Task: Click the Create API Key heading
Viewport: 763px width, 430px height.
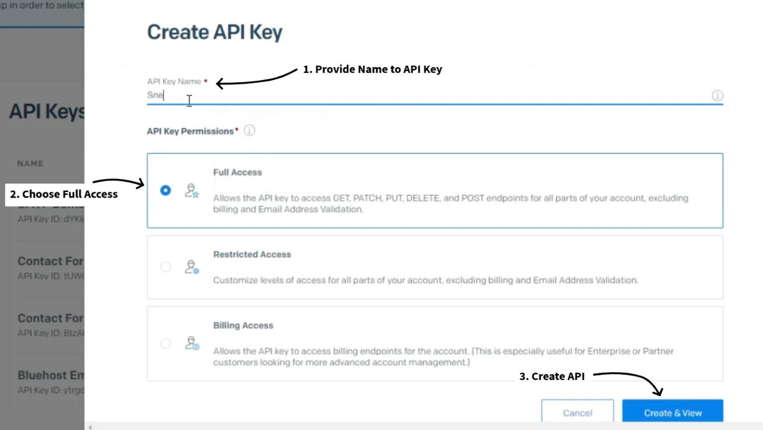Action: point(215,32)
